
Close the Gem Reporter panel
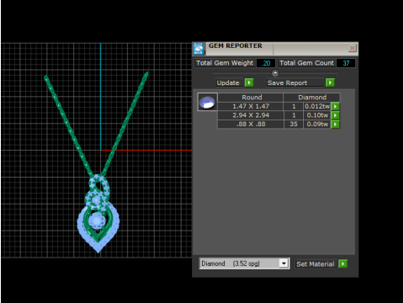pos(352,48)
